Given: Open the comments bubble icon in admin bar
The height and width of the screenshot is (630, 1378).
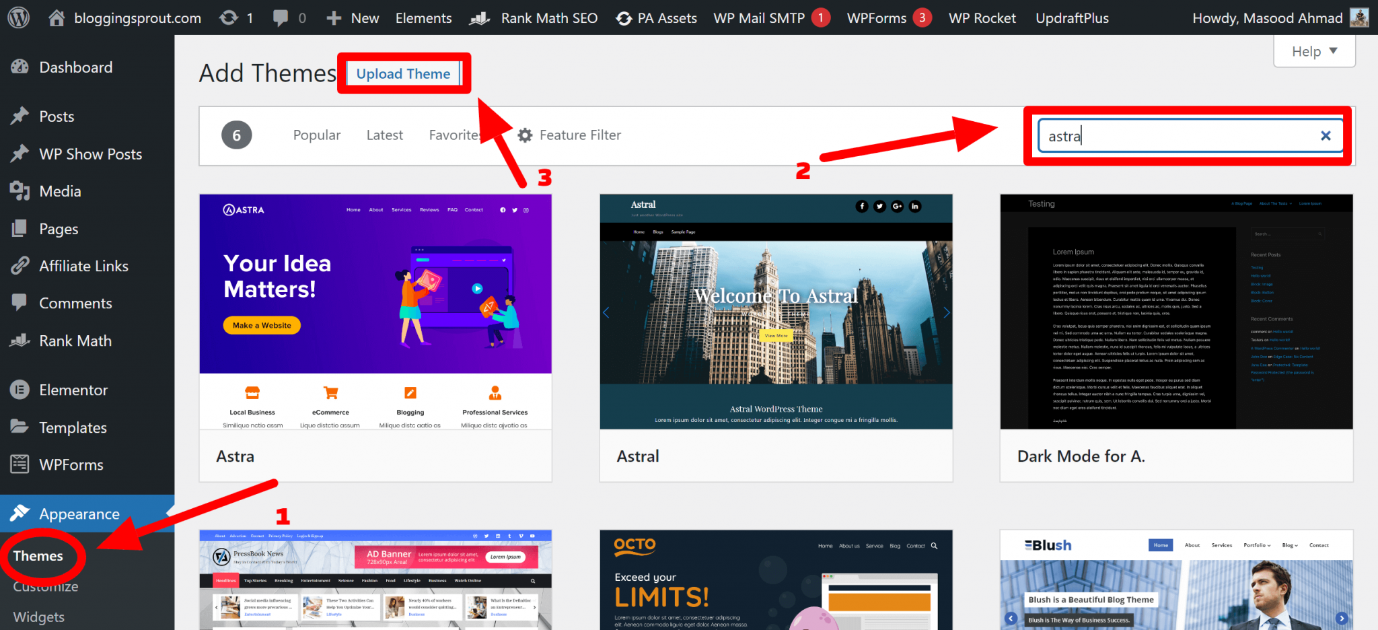Looking at the screenshot, I should (281, 18).
